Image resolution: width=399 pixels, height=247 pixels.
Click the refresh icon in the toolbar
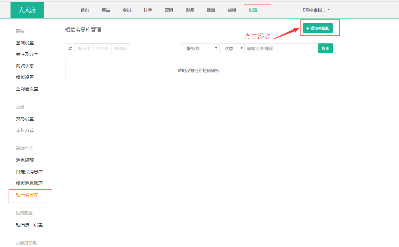coord(70,49)
